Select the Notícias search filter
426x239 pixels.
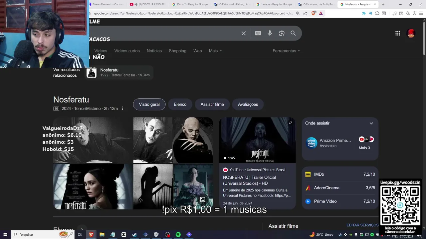click(x=154, y=51)
